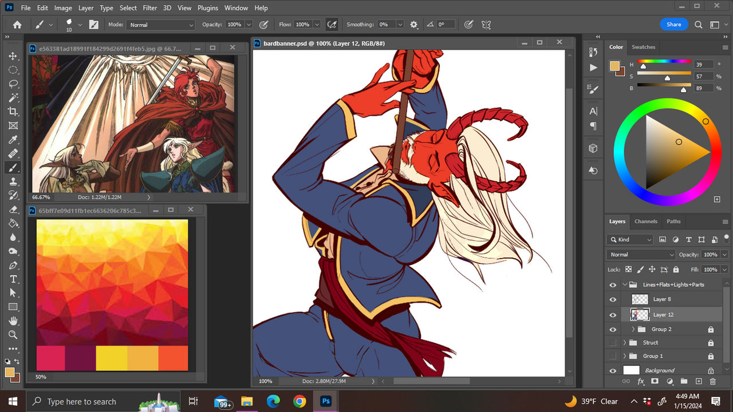Open the 3D panel cube icon

pyautogui.click(x=593, y=148)
